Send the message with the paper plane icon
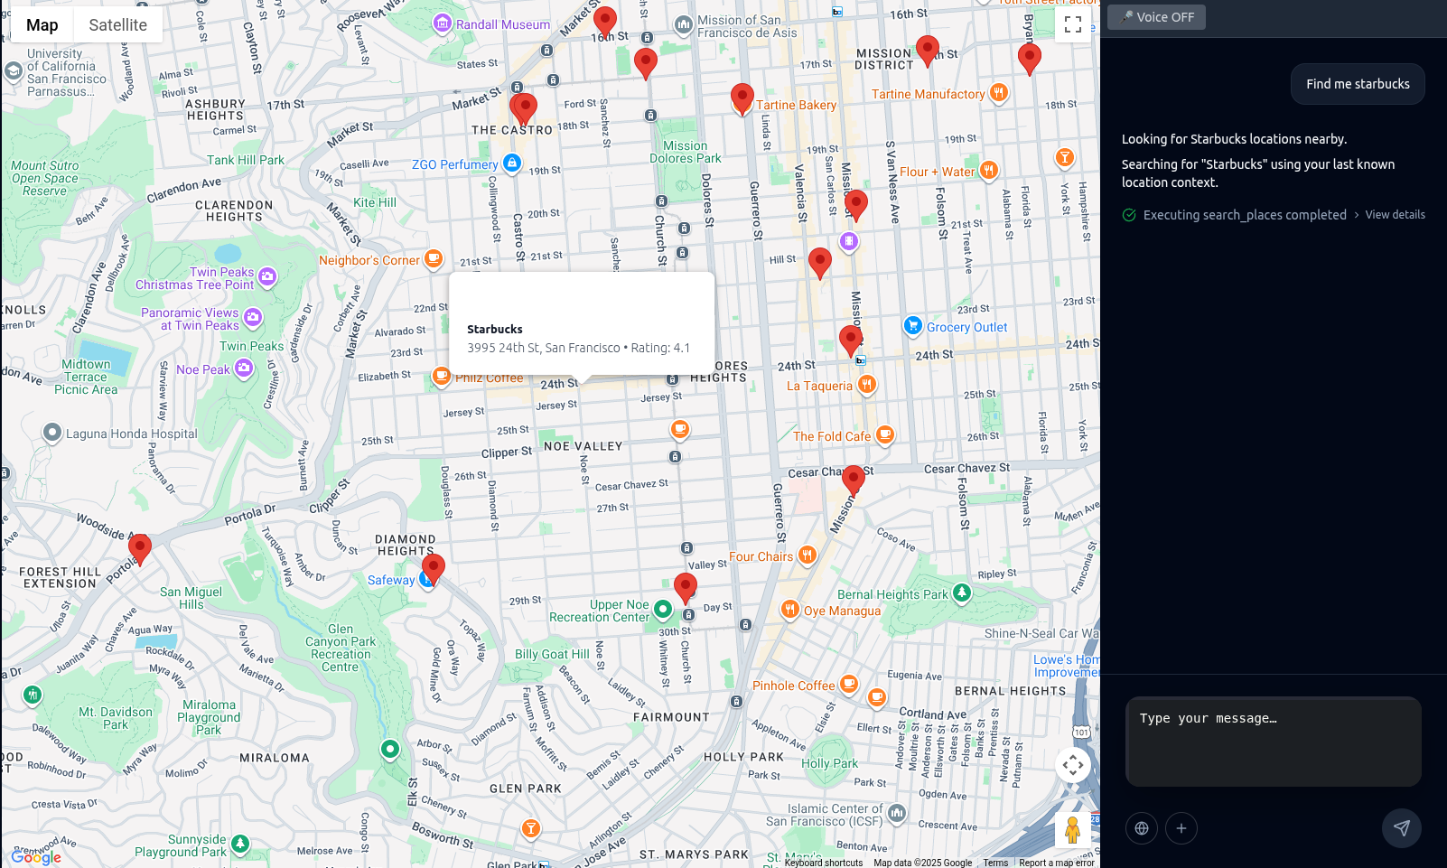 point(1401,827)
